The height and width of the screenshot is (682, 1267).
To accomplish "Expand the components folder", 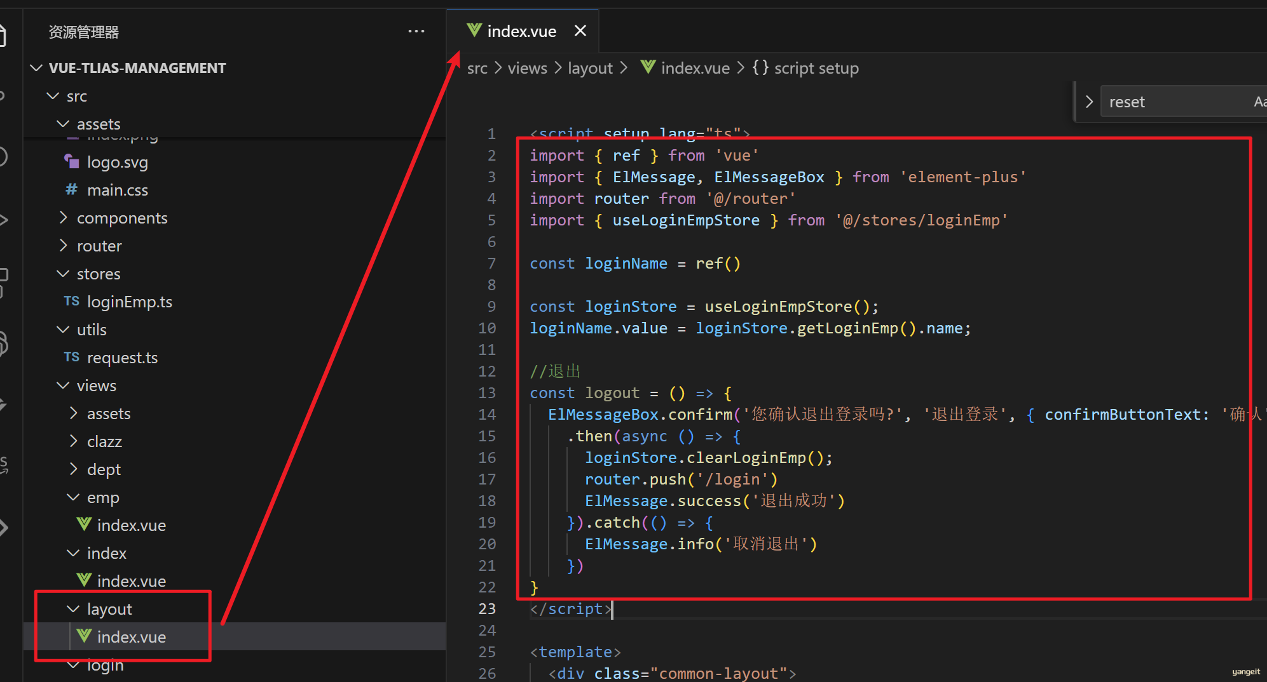I will point(63,218).
